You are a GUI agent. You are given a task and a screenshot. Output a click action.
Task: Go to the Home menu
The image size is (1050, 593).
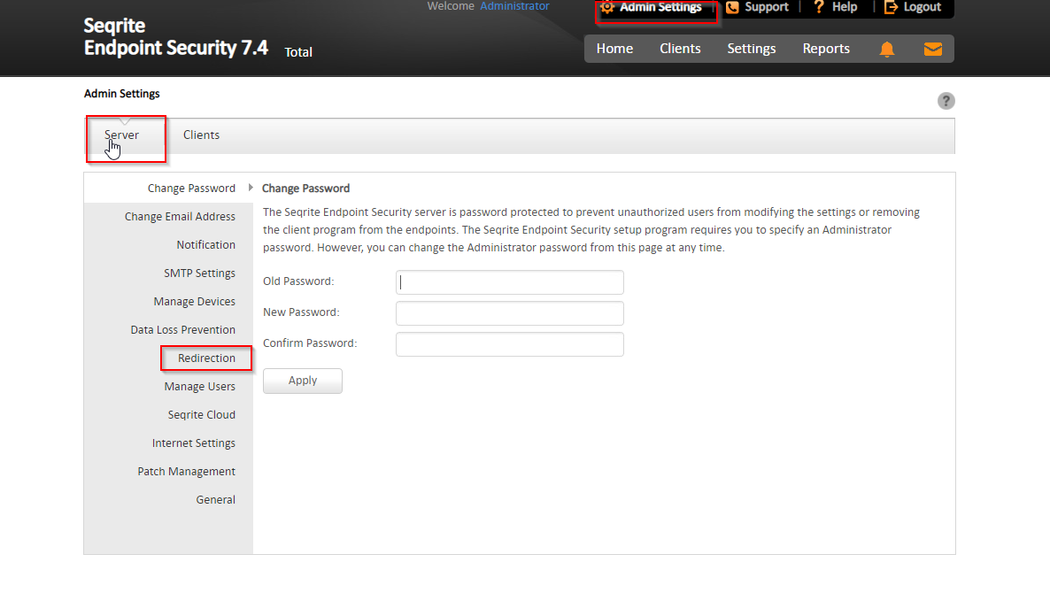tap(614, 49)
